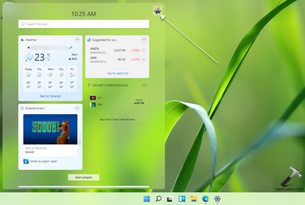Viewport: 305px width, 205px height.
Task: Open the profile picture widget settings
Action: [157, 11]
